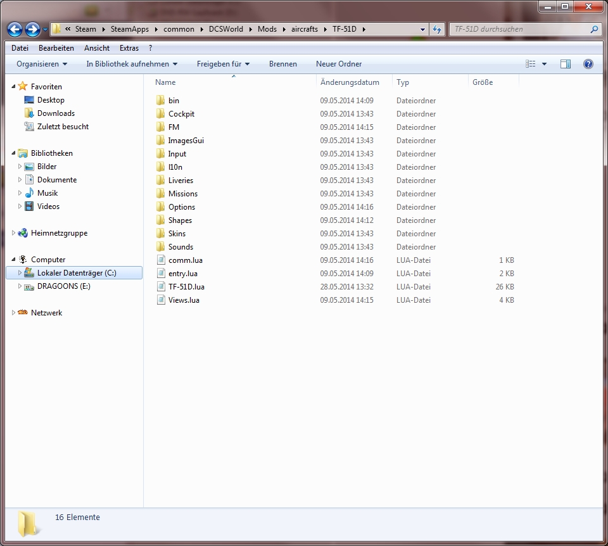The height and width of the screenshot is (546, 608).
Task: Click the ImagesGui folder icon
Action: (160, 141)
